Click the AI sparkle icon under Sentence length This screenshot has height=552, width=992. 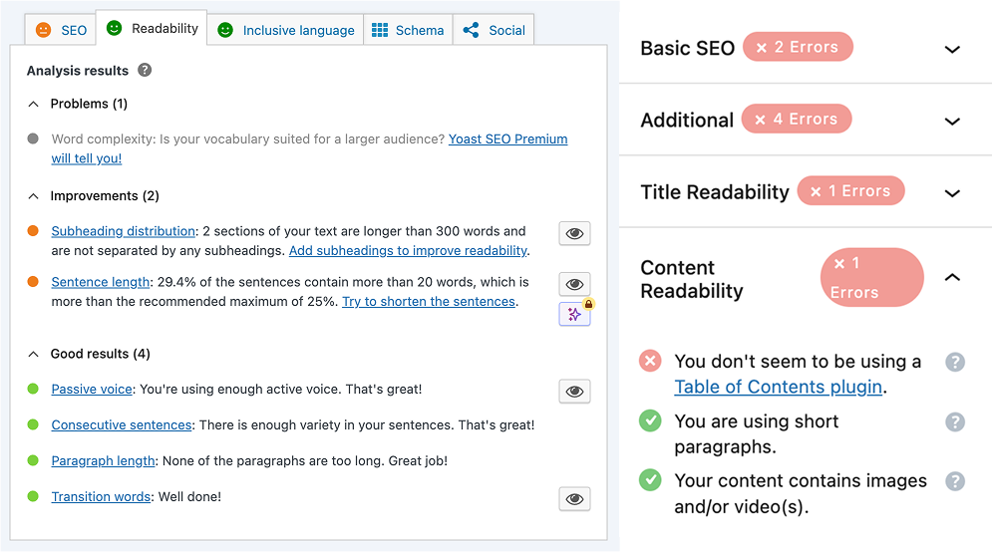pyautogui.click(x=574, y=314)
